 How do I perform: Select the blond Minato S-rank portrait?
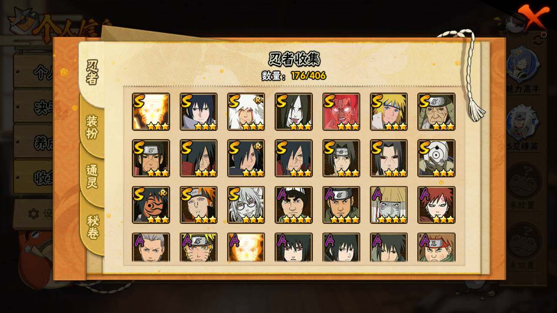point(389,112)
